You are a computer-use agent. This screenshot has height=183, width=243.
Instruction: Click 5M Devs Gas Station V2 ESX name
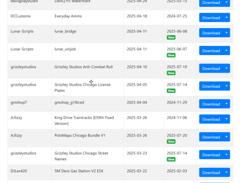pyautogui.click(x=79, y=171)
